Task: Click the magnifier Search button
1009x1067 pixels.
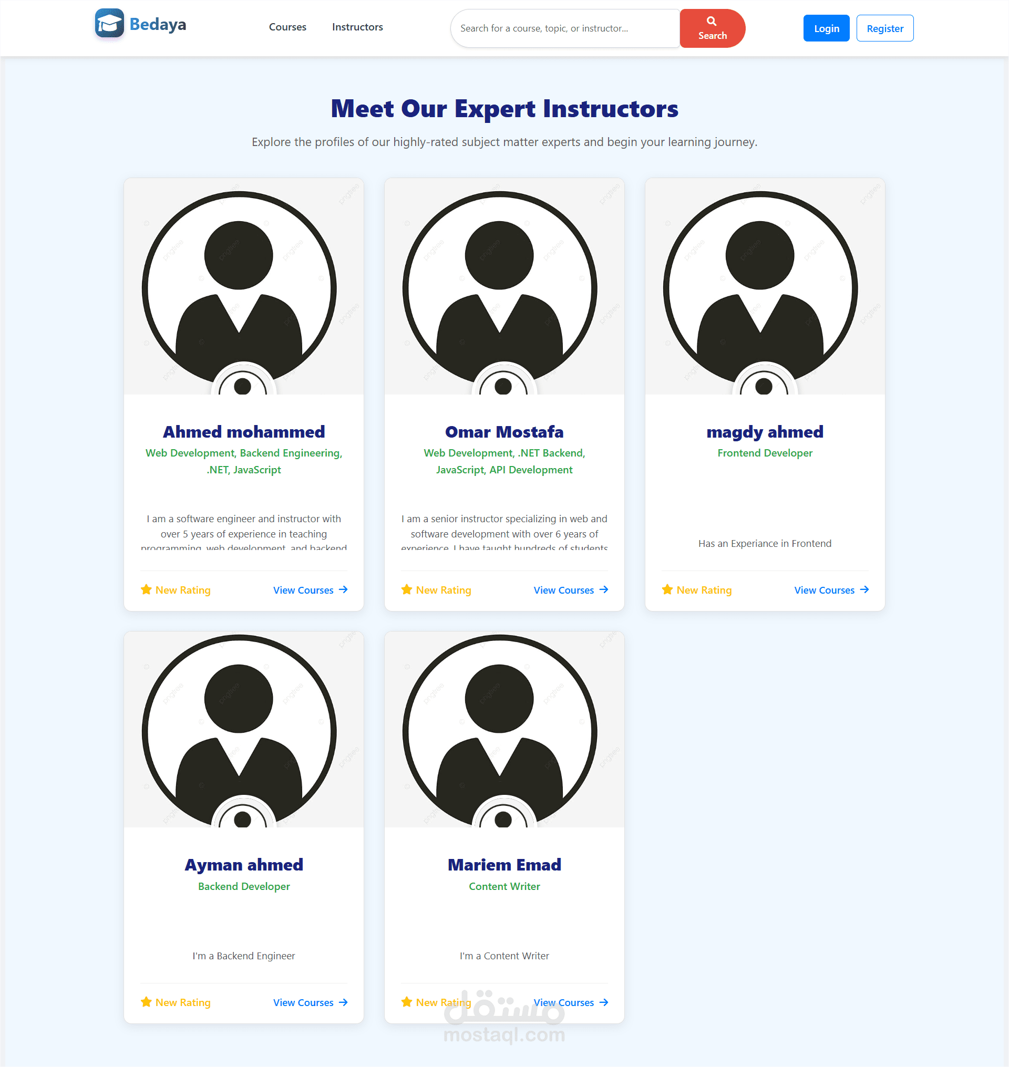Action: [712, 28]
